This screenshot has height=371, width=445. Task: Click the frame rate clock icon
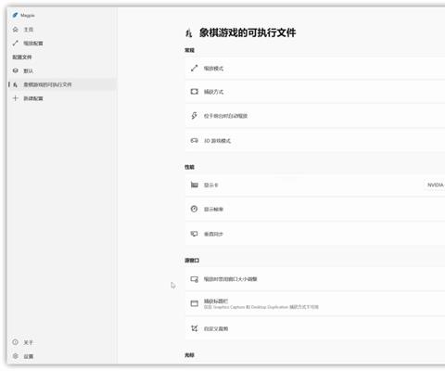tap(194, 209)
